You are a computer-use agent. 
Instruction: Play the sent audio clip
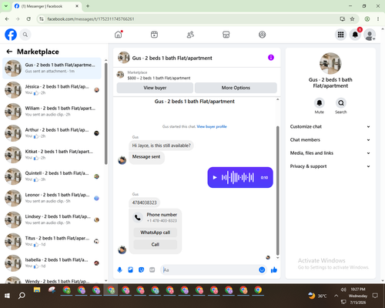(x=215, y=177)
